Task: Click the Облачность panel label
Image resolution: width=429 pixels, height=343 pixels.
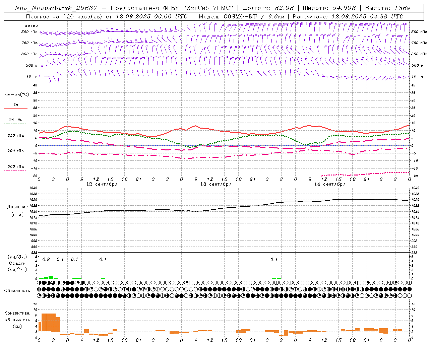Action: point(17,290)
